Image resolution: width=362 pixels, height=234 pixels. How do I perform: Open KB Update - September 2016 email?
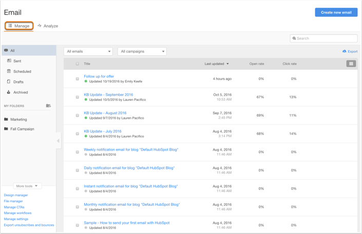point(108,94)
